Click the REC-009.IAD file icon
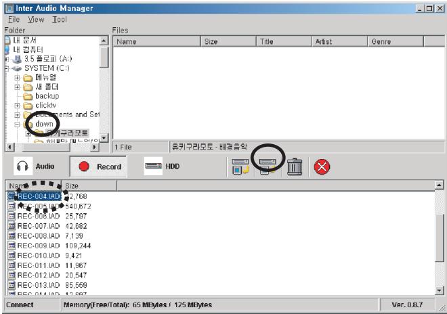The width and height of the screenshot is (447, 314). 12,246
